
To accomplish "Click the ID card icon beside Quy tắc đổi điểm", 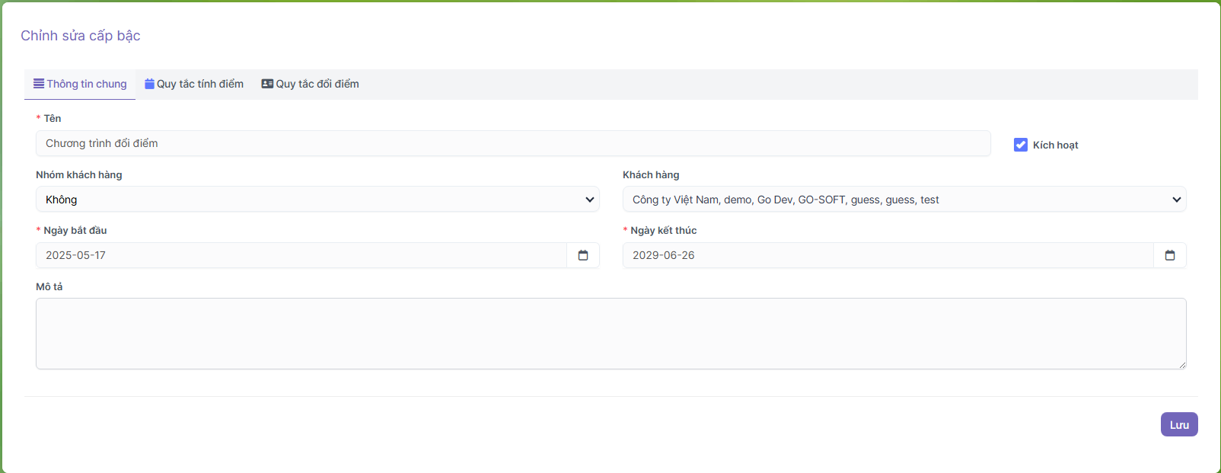I will [x=267, y=84].
